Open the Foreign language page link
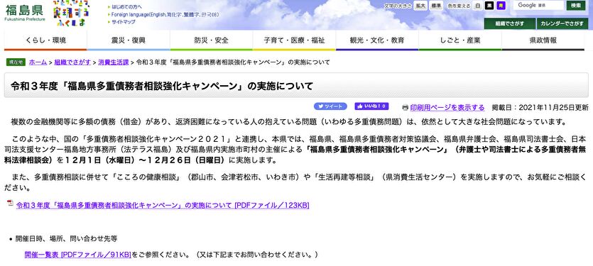 point(165,14)
